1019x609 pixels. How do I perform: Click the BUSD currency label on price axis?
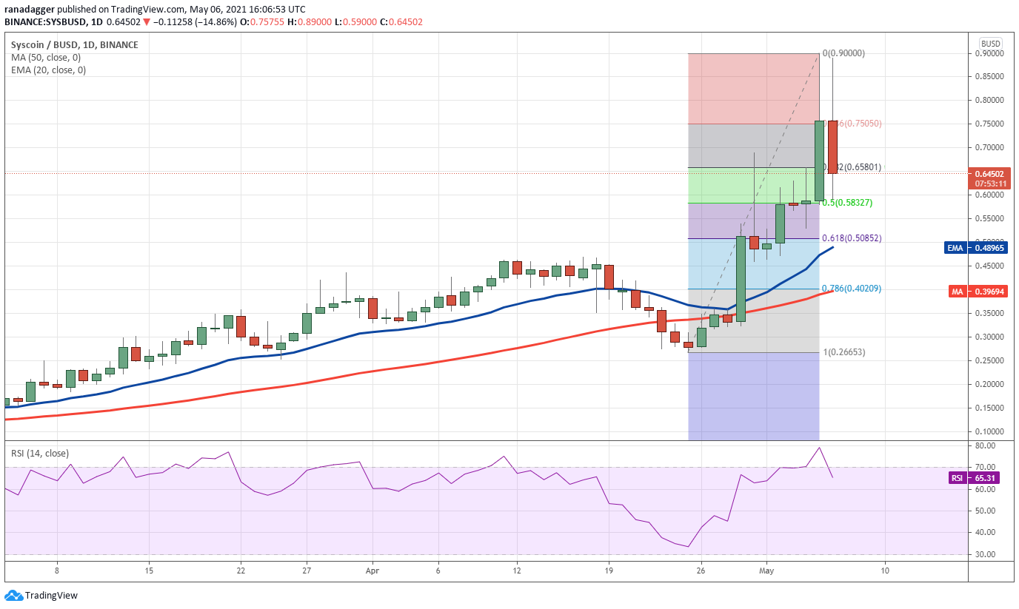pos(990,44)
